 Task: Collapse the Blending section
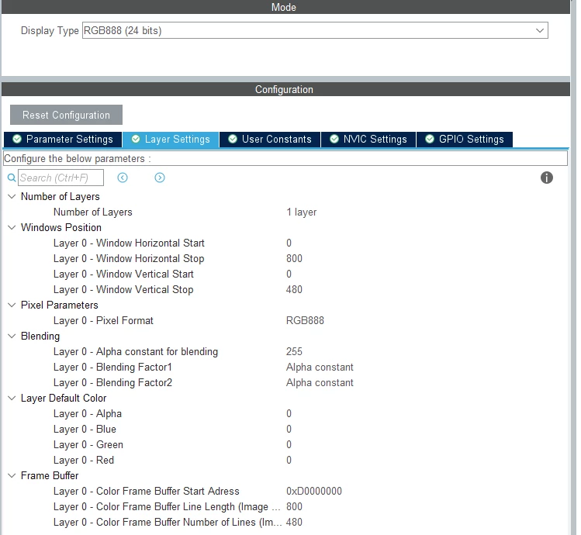click(12, 336)
